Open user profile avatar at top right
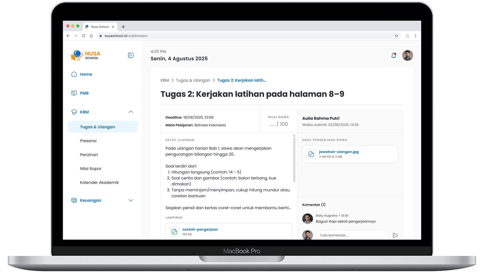Screen dimensions: 484x273 point(407,55)
